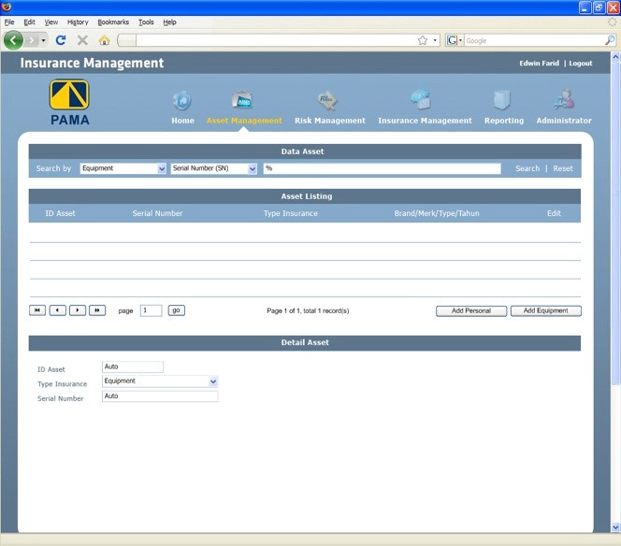Open the Asset Management icon
The width and height of the screenshot is (621, 546).
click(x=242, y=101)
